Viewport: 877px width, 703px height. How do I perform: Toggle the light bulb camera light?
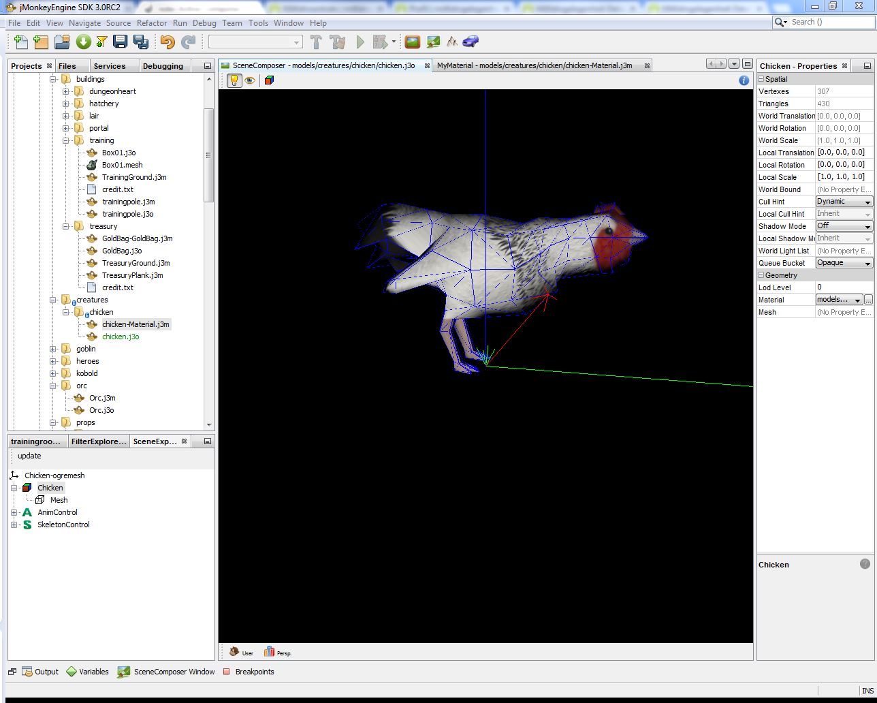click(234, 80)
